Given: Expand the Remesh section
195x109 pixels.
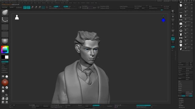Looking at the screenshot, I should (x=180, y=87).
